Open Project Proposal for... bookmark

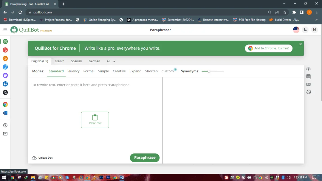[x=56, y=20]
